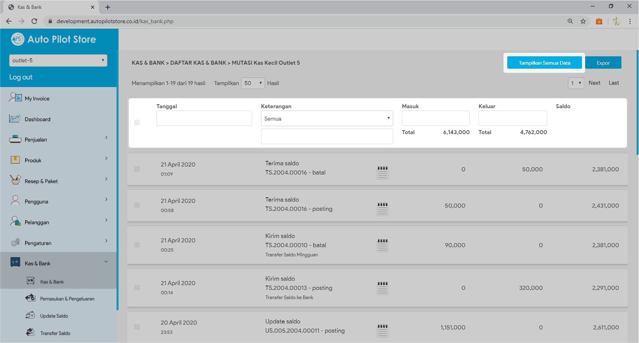639x343 pixels.
Task: Select checkbox for TS.2004.00010 batal row
Action: coord(137,245)
